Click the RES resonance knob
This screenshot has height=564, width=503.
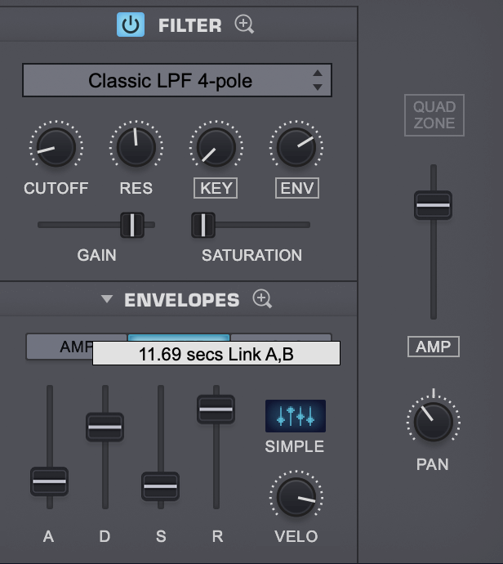click(x=136, y=147)
